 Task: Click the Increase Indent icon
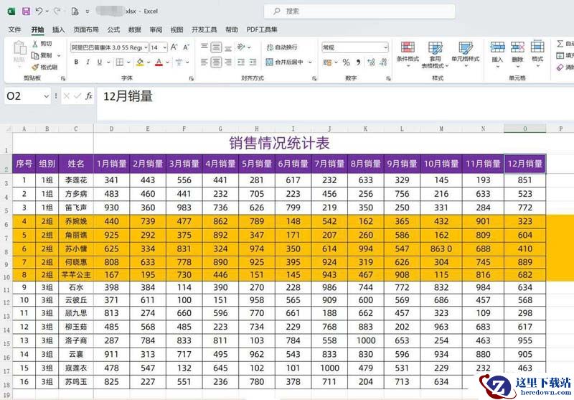pos(253,62)
